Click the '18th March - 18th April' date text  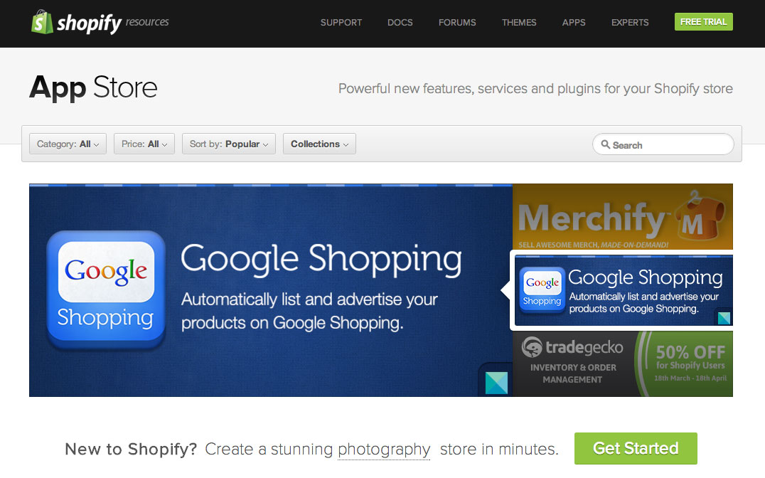(x=690, y=378)
